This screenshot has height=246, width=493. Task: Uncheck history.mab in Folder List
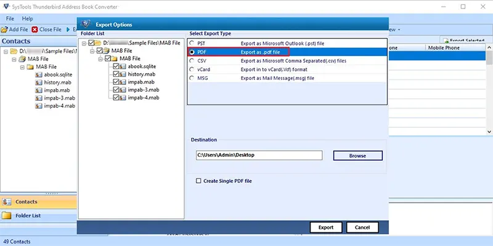tap(116, 74)
